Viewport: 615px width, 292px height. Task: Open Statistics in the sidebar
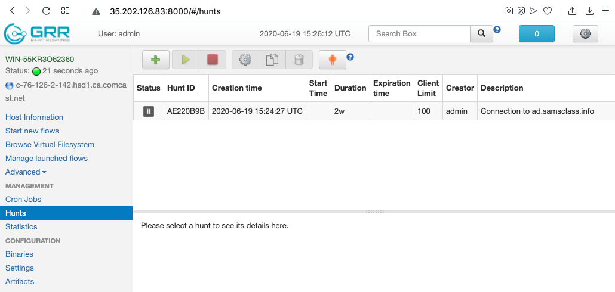[x=21, y=226]
